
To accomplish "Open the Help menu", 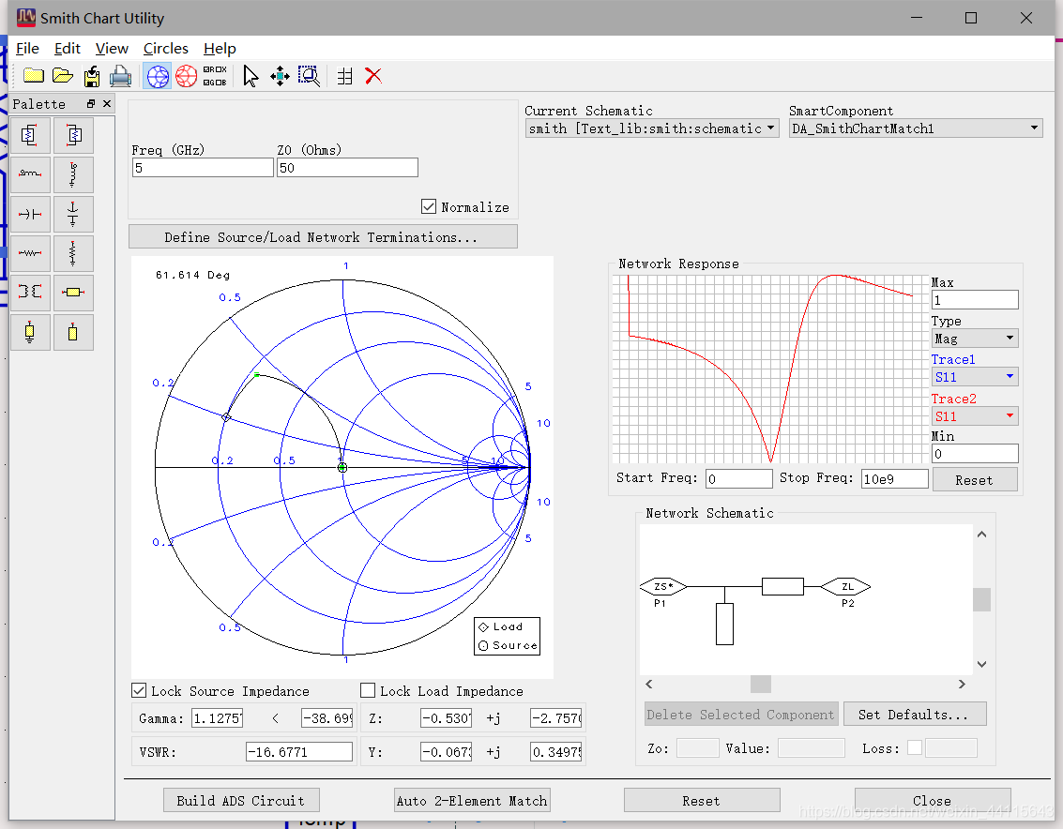I will pyautogui.click(x=220, y=49).
